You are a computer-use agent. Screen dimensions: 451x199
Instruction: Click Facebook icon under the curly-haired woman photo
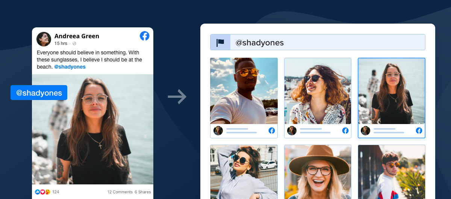click(x=345, y=131)
